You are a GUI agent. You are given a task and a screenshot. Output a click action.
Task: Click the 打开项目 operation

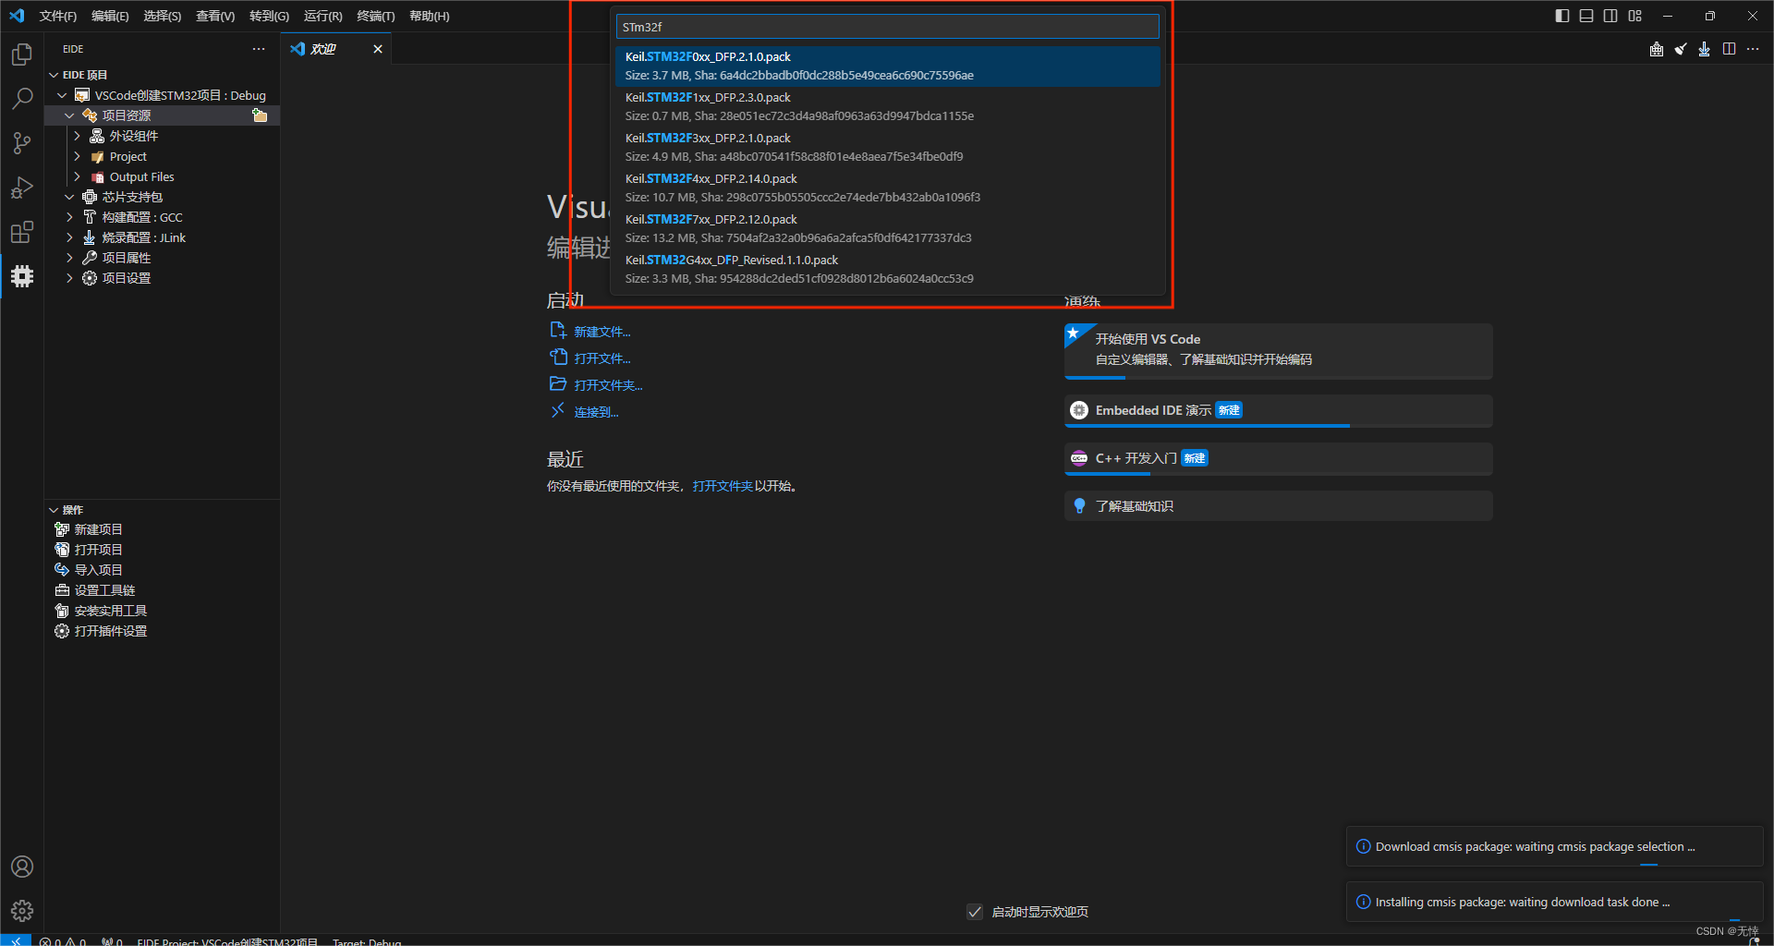pyautogui.click(x=98, y=550)
